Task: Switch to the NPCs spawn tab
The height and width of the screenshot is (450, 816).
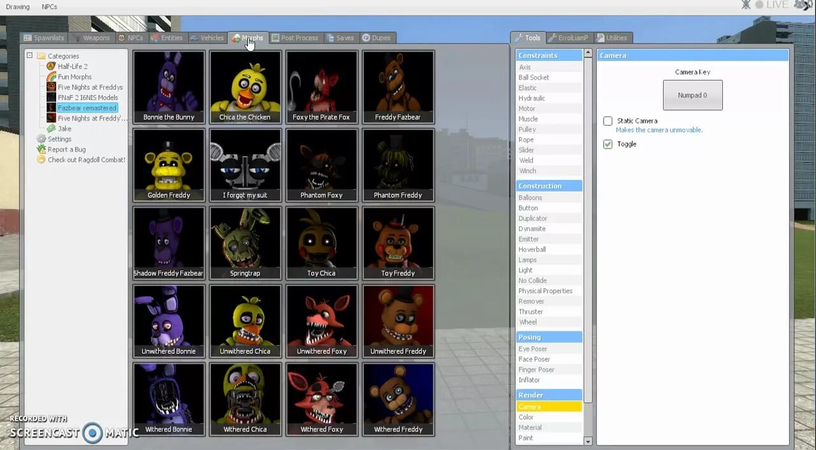Action: pyautogui.click(x=131, y=38)
